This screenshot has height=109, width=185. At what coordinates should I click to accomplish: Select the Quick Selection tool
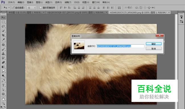[x=3, y=31]
